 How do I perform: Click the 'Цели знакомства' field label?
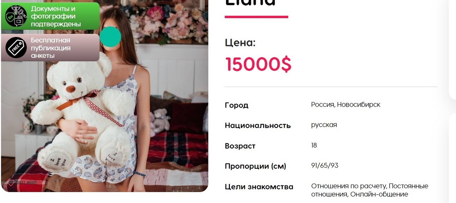point(259,186)
